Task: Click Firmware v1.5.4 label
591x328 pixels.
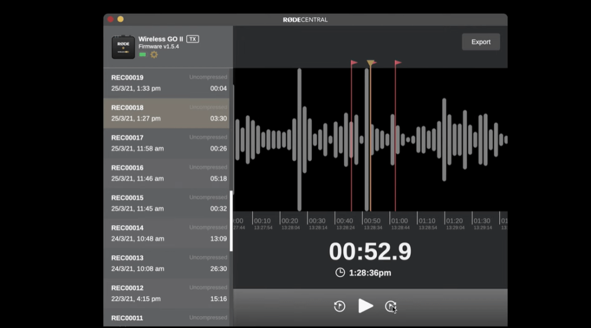Action: tap(159, 47)
